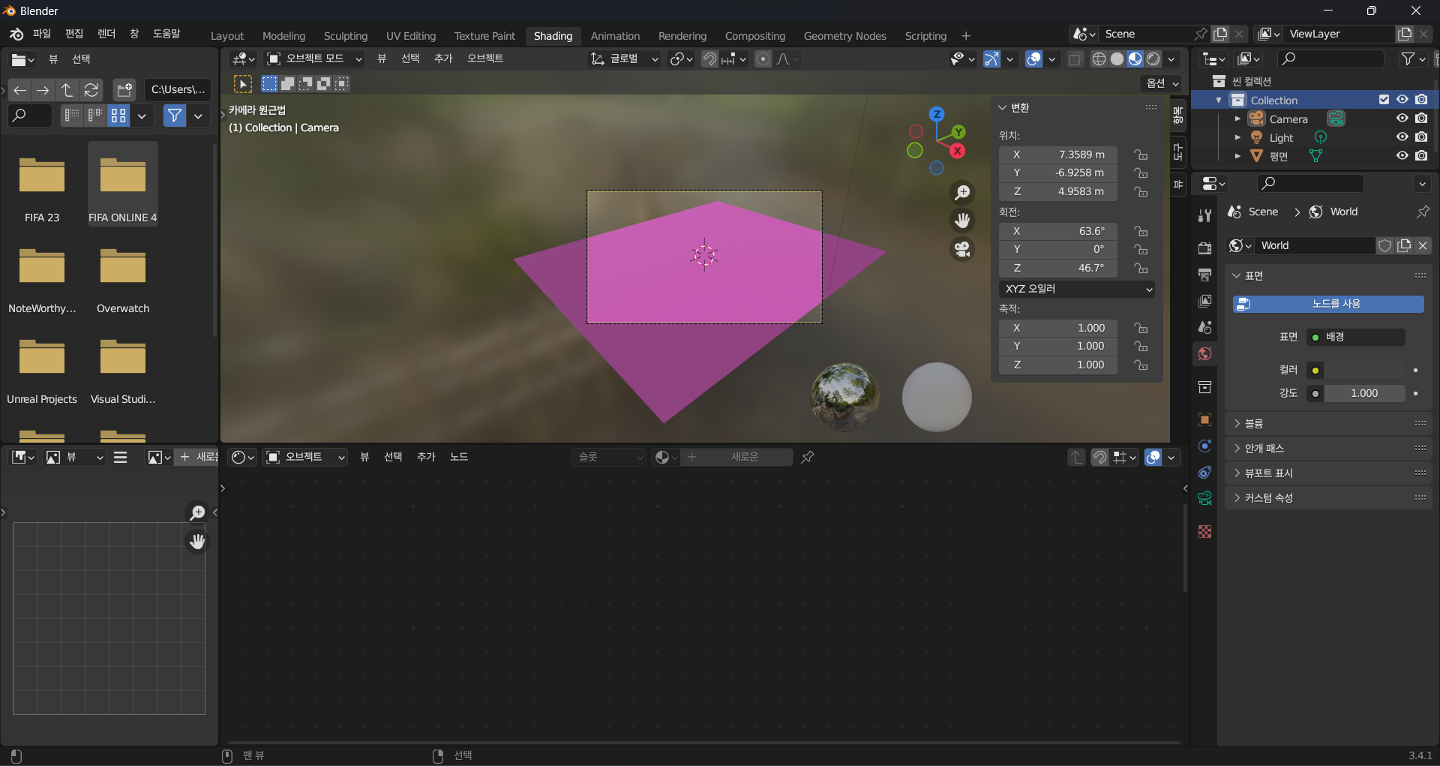Switch to UV Editing workspace tab
1440x766 pixels.
click(410, 36)
